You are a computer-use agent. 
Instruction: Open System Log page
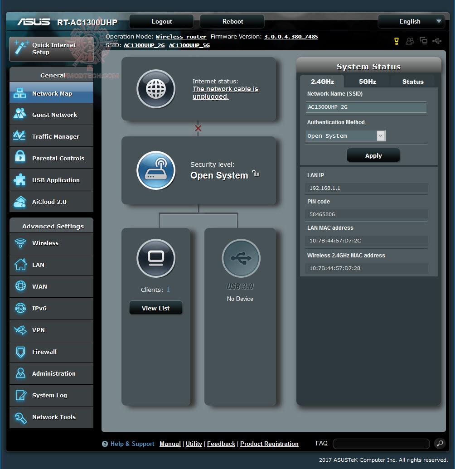[52, 395]
